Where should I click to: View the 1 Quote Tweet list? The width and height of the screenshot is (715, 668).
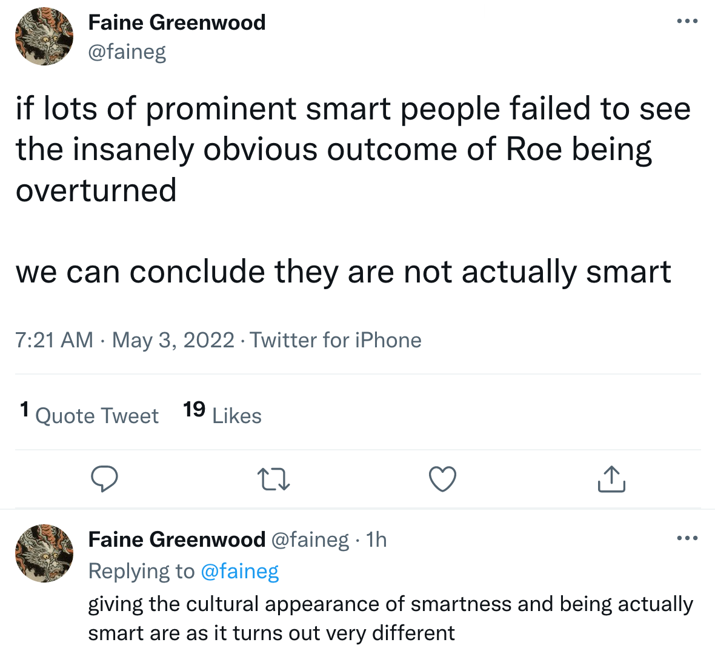click(89, 415)
